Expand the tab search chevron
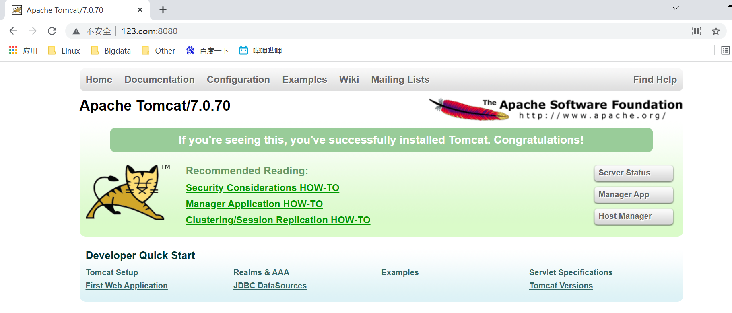Viewport: 732px width, 313px height. click(x=676, y=8)
